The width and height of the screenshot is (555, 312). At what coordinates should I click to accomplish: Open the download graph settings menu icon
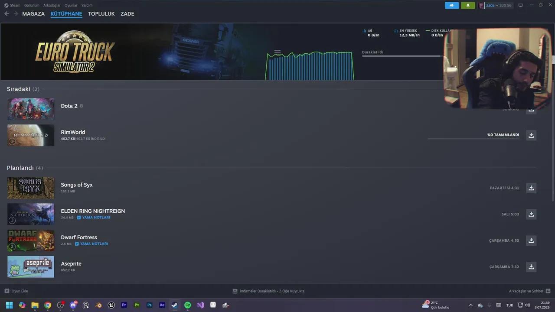point(277,52)
